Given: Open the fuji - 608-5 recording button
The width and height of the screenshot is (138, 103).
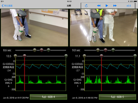Looking at the screenshot, I should click(x=117, y=97).
